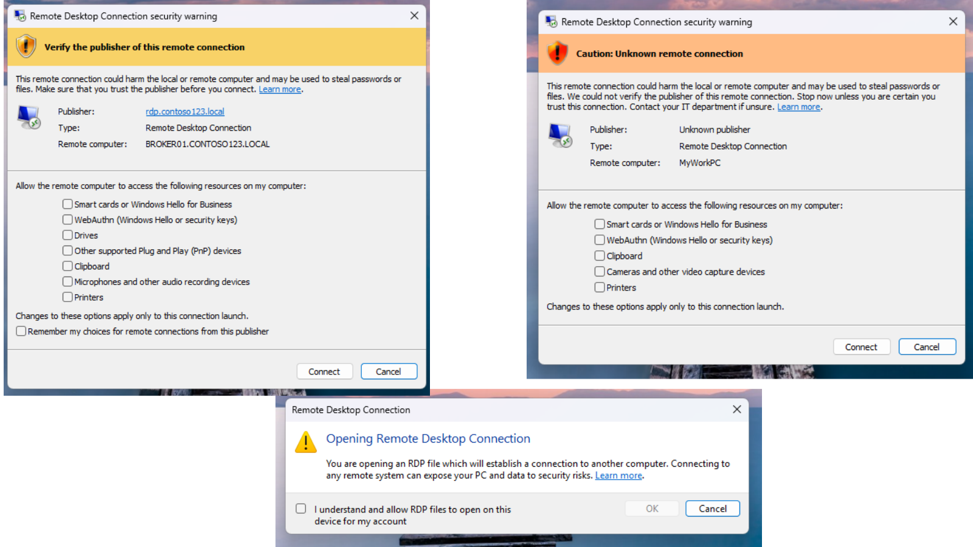Open Learn more link in Verify publisher dialog
Screen dimensions: 973x547
tap(280, 89)
